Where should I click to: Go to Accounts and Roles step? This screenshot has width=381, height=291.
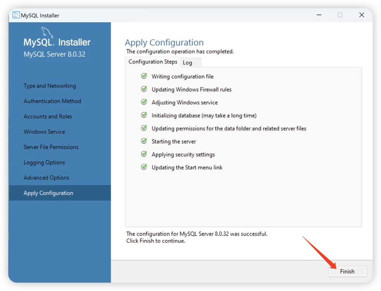tap(48, 116)
